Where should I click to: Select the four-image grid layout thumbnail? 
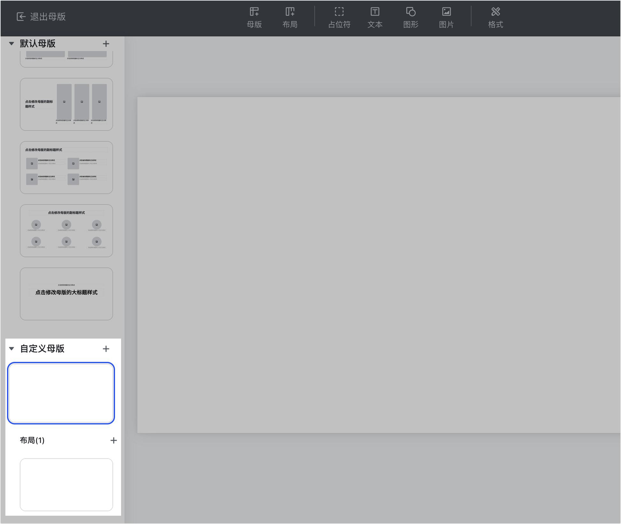click(66, 168)
